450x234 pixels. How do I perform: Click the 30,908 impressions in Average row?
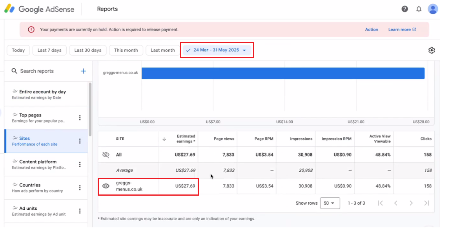305,171
